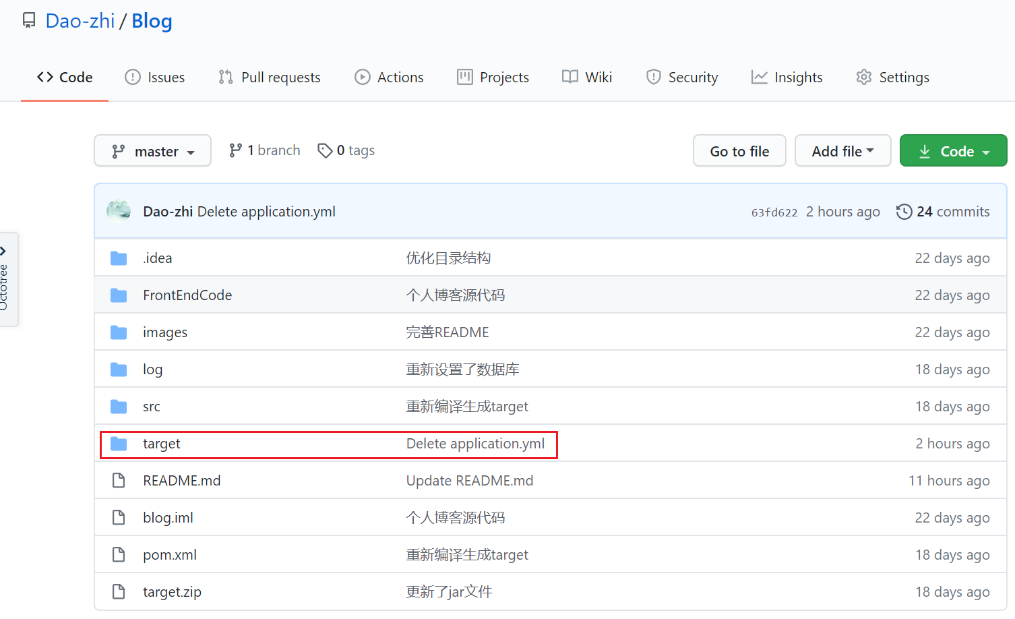Viewport: 1015px width, 619px height.
Task: Open the target folder
Action: click(162, 444)
